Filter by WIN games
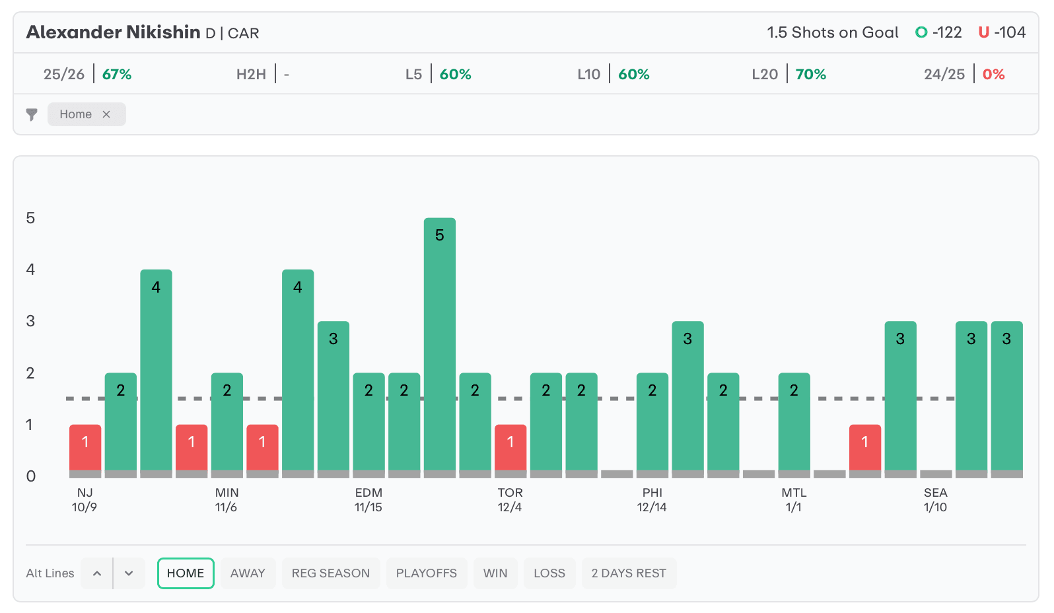1054x613 pixels. click(495, 573)
